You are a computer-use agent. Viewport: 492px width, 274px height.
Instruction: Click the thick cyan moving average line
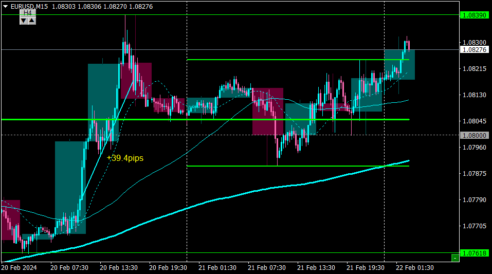220,198
